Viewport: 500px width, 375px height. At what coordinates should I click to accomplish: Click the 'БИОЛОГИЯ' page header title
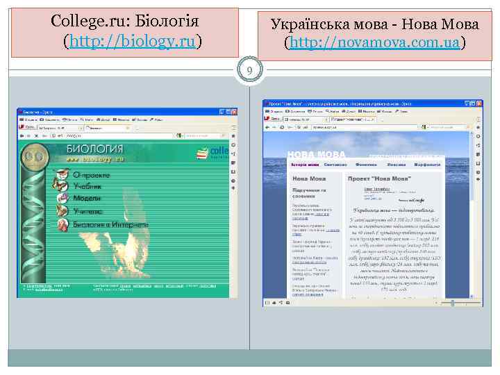pos(94,149)
